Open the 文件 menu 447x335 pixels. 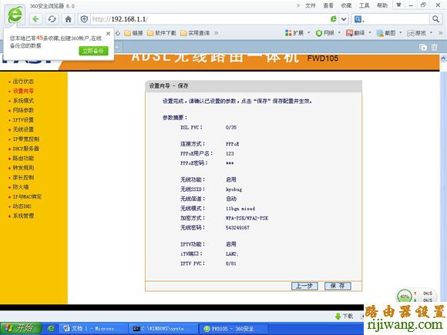pyautogui.click(x=311, y=5)
